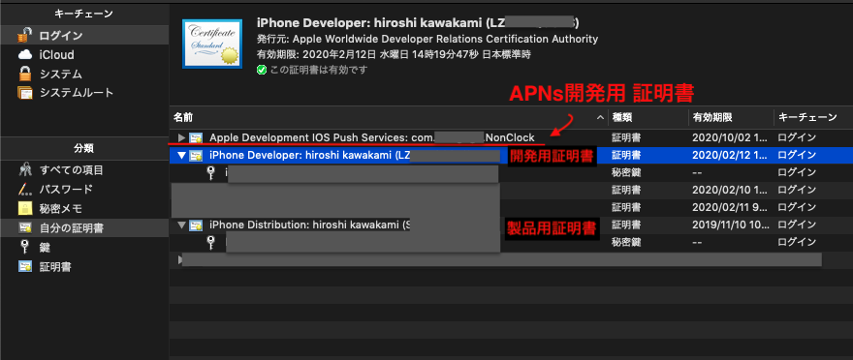Click the 自分の証明書 certificate icon
This screenshot has height=360, width=853.
click(x=25, y=228)
